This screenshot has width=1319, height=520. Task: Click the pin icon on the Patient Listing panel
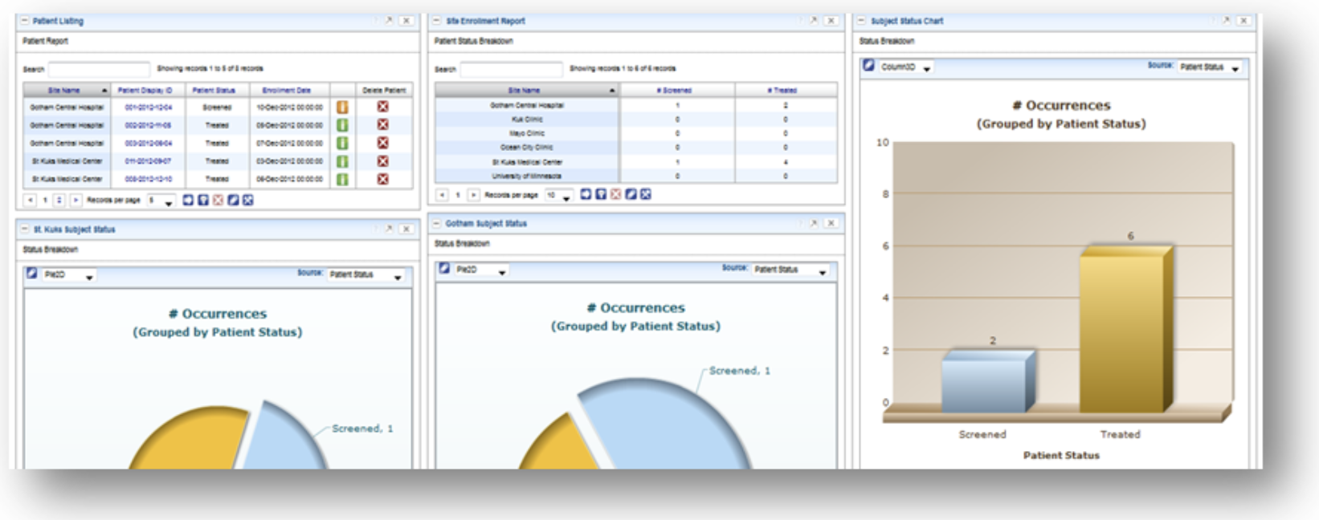389,21
